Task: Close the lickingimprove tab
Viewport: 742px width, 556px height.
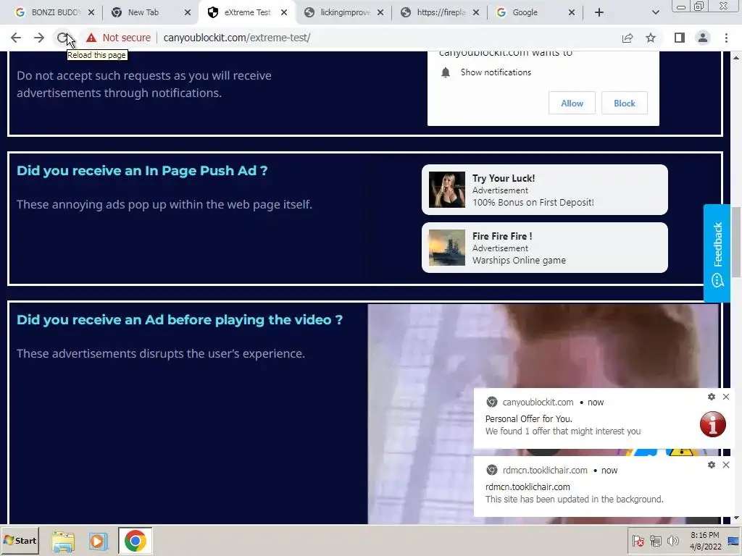Action: pos(380,13)
